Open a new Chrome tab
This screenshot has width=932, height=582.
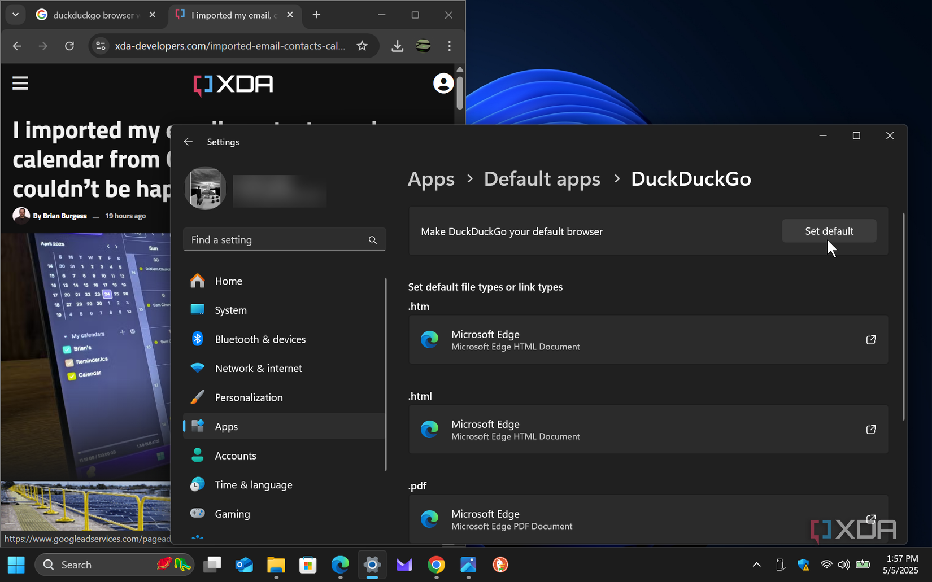tap(316, 15)
